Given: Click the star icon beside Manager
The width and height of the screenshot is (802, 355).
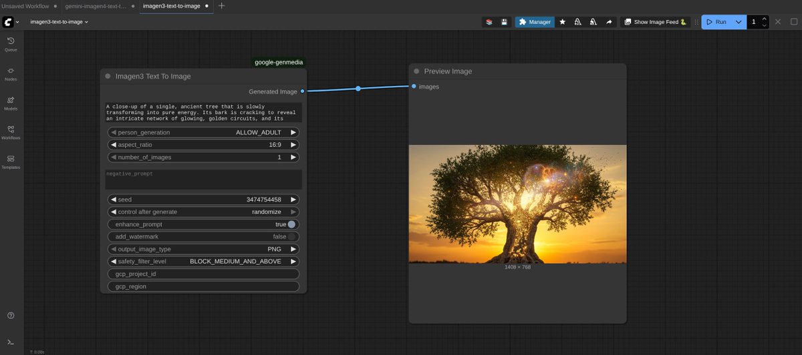Looking at the screenshot, I should click(562, 22).
